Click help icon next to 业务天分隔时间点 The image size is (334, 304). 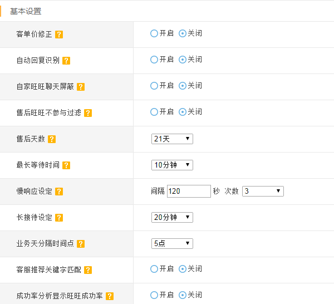coord(81,244)
